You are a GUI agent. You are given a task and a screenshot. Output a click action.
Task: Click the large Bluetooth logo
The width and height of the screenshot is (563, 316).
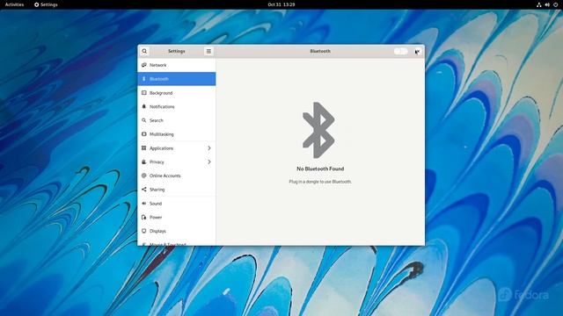(x=318, y=130)
